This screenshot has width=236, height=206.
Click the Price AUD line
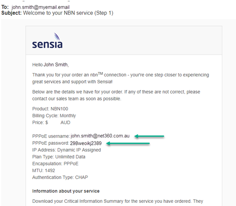tap(51, 122)
